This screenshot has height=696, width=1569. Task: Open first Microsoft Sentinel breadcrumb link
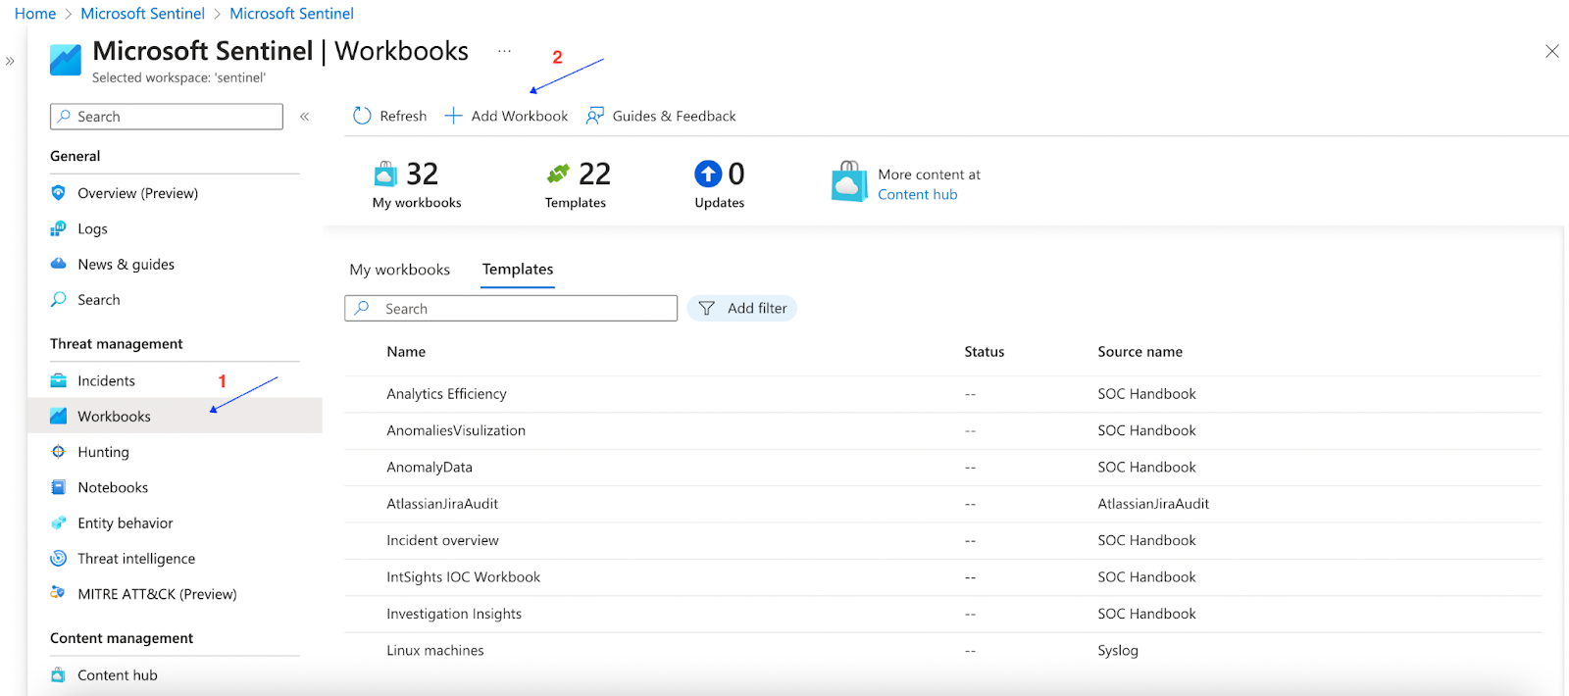[142, 14]
